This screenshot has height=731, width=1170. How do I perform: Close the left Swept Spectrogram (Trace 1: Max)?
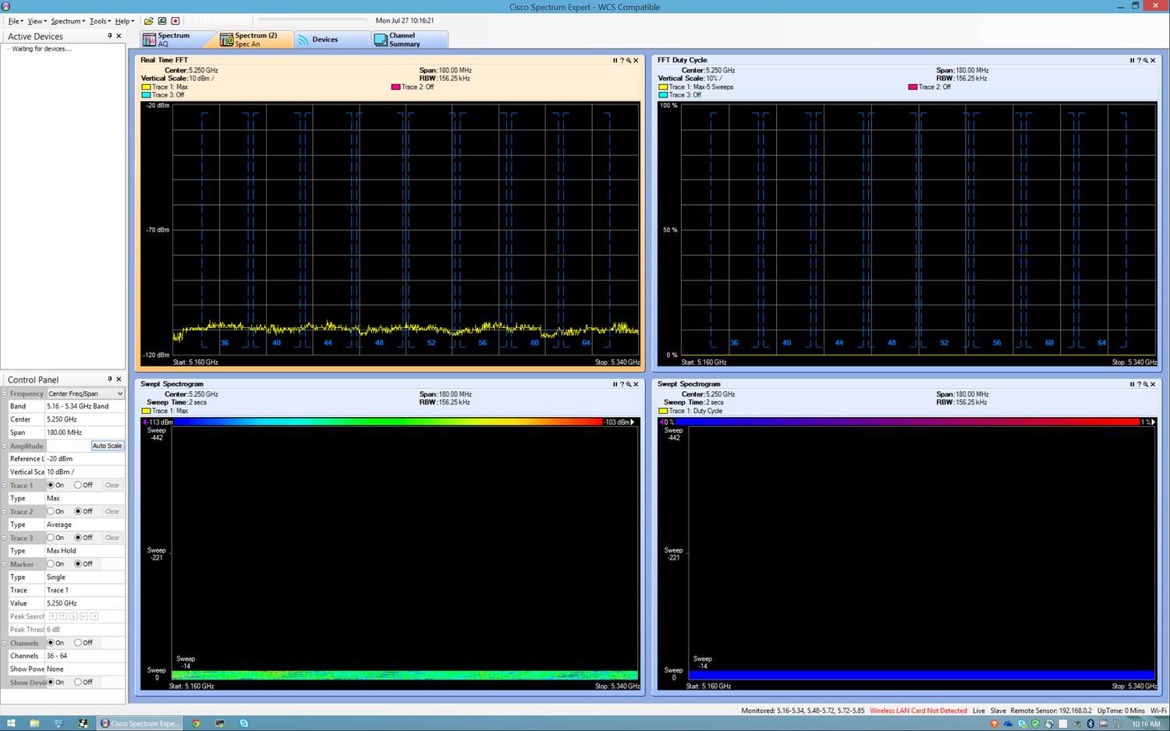pyautogui.click(x=636, y=384)
